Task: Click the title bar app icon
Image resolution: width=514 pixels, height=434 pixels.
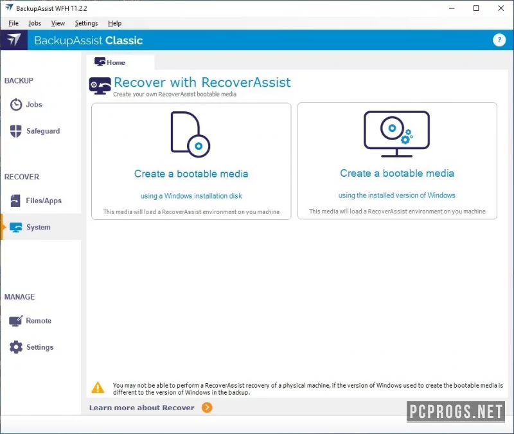Action: (9, 8)
